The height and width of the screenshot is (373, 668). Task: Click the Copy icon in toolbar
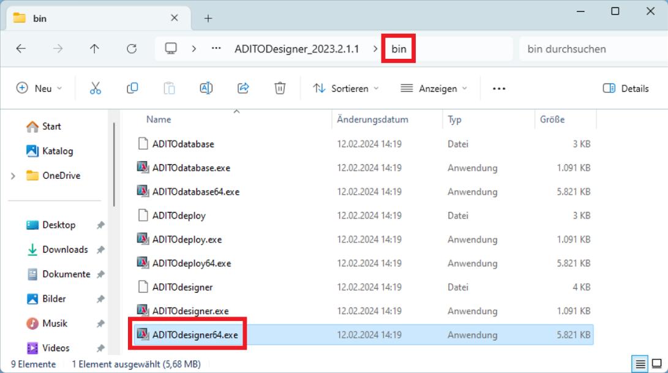[132, 88]
